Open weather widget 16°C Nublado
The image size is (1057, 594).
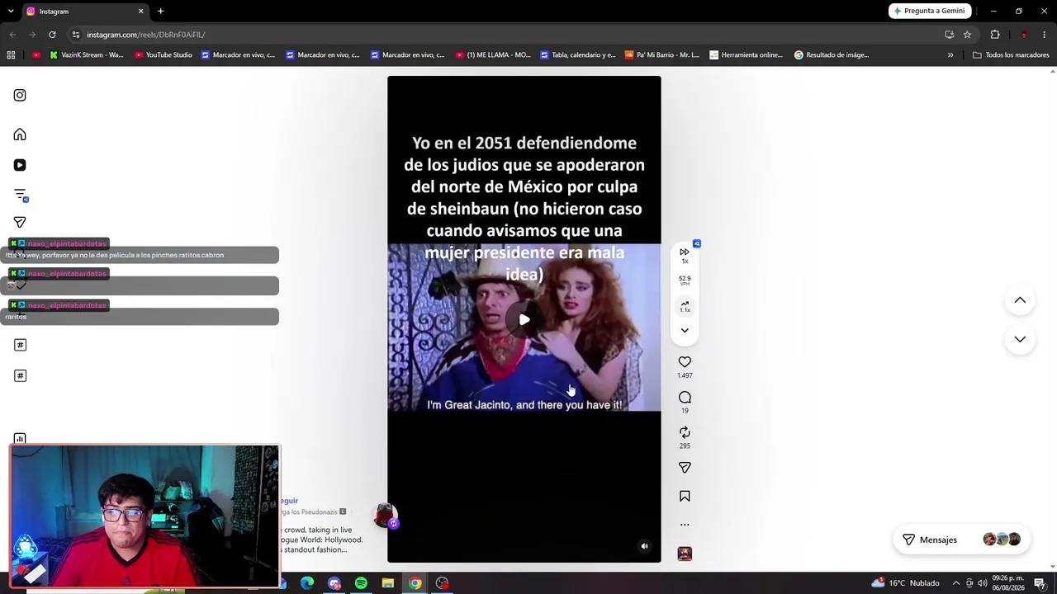click(x=905, y=583)
